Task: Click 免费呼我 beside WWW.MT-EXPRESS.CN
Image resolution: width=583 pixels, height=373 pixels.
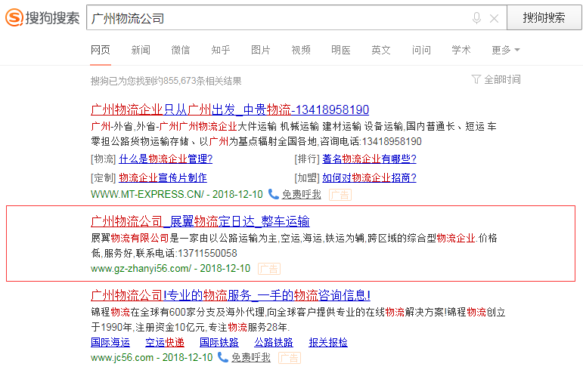Action: pyautogui.click(x=302, y=195)
